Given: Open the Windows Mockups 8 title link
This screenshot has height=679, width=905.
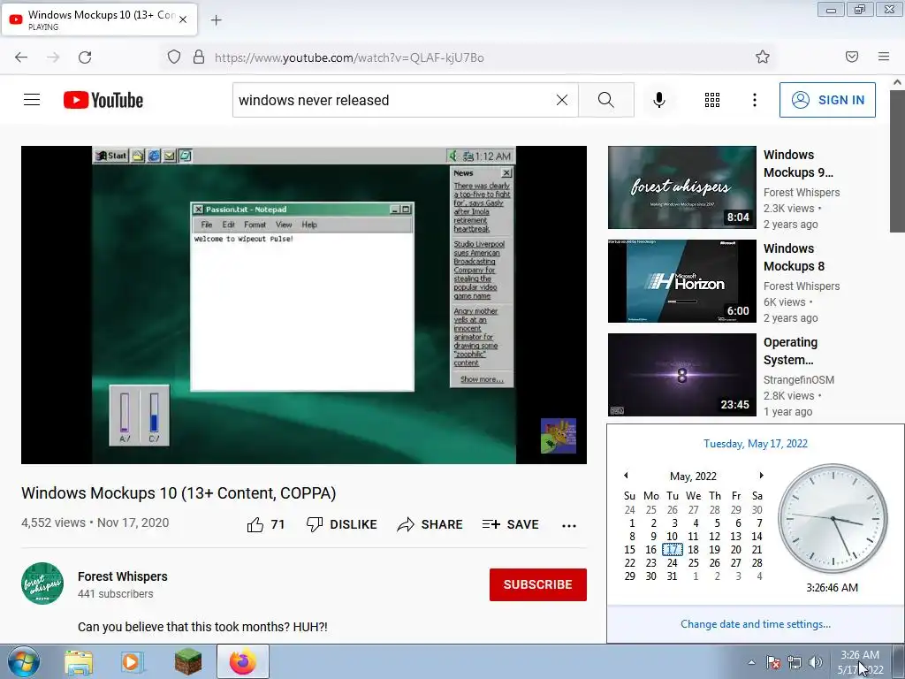Looking at the screenshot, I should click(795, 257).
